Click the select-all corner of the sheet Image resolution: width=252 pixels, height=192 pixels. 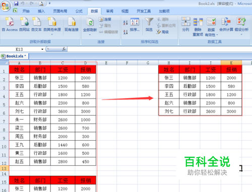pyautogui.click(x=5, y=63)
